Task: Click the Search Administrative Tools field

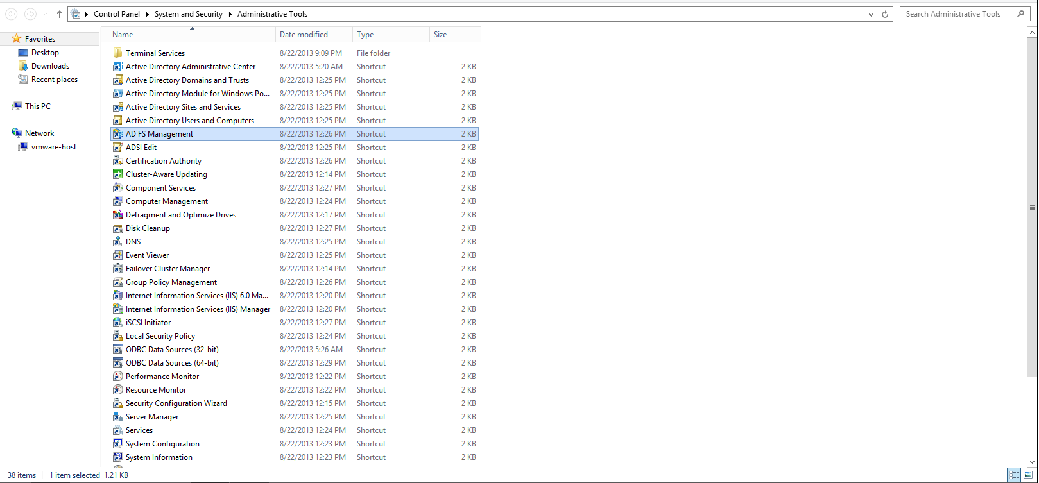Action: [965, 14]
